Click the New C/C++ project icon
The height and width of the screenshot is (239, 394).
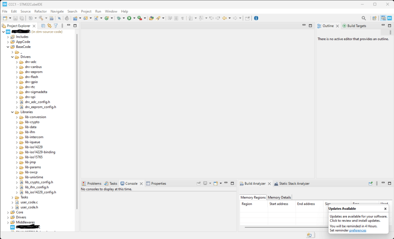coord(75,18)
